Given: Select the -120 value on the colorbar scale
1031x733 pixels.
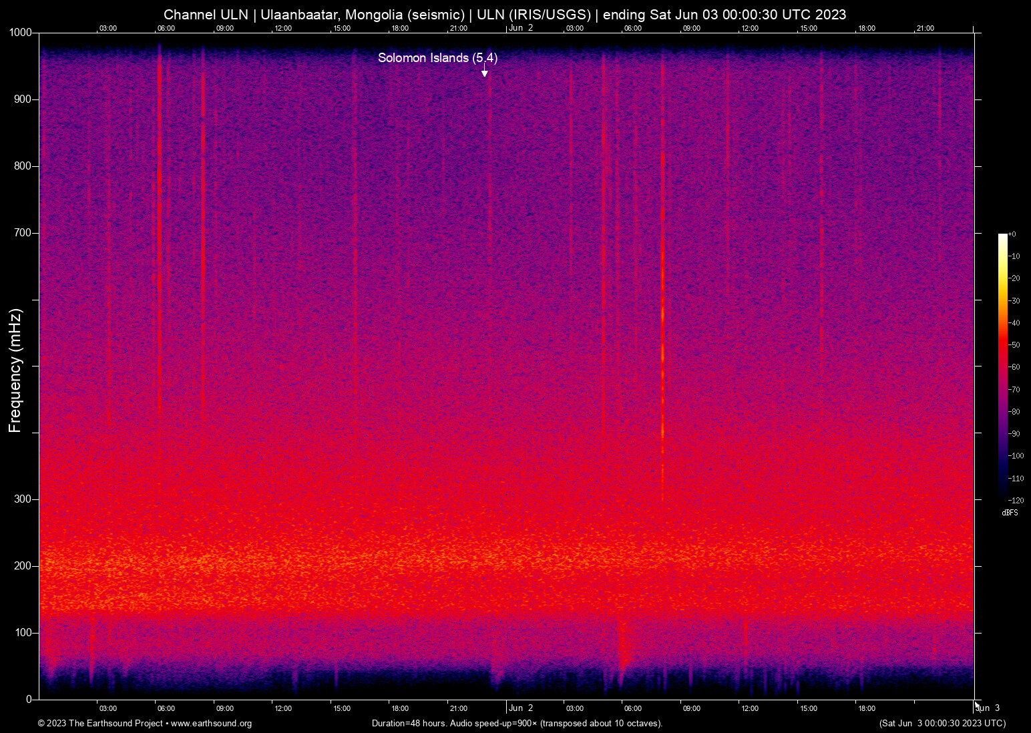Looking at the screenshot, I should pyautogui.click(x=1015, y=500).
